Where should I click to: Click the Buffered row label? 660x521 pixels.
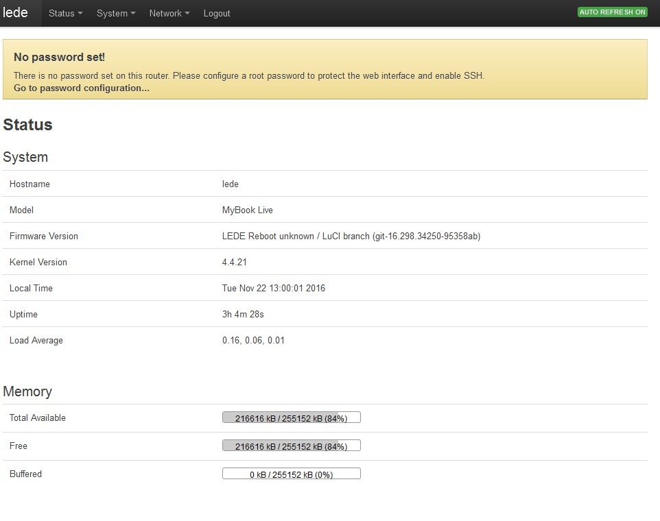click(25, 474)
